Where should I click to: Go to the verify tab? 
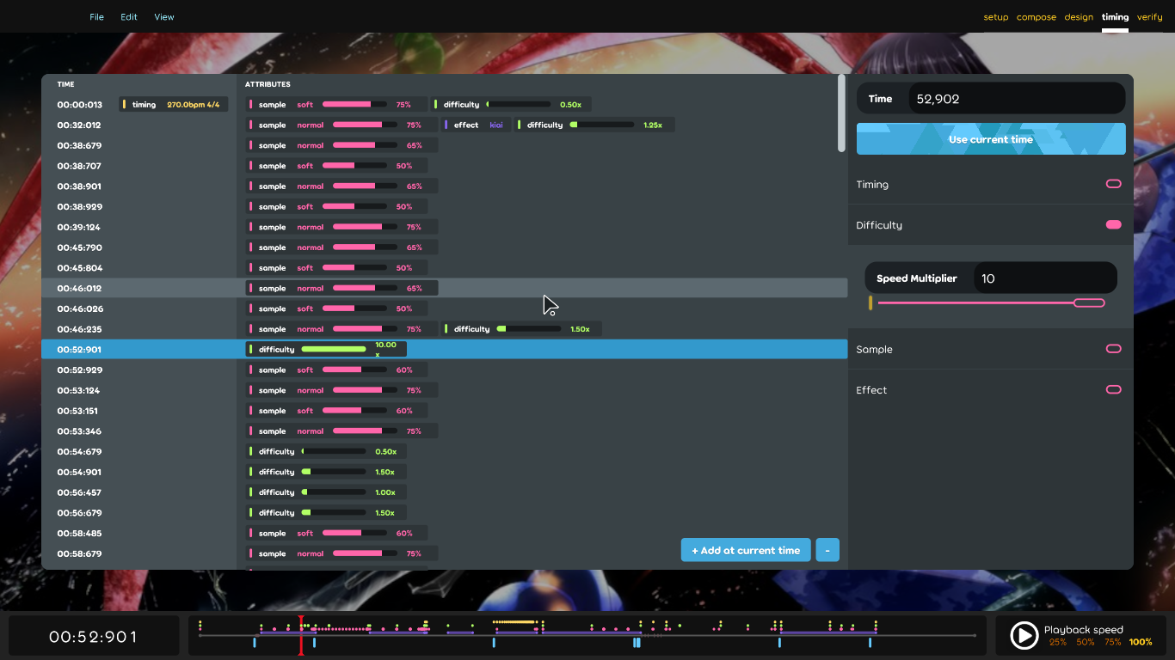[x=1150, y=16]
